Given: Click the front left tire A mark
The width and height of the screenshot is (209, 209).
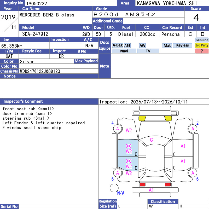Looking at the screenshot, I should tap(118, 129).
